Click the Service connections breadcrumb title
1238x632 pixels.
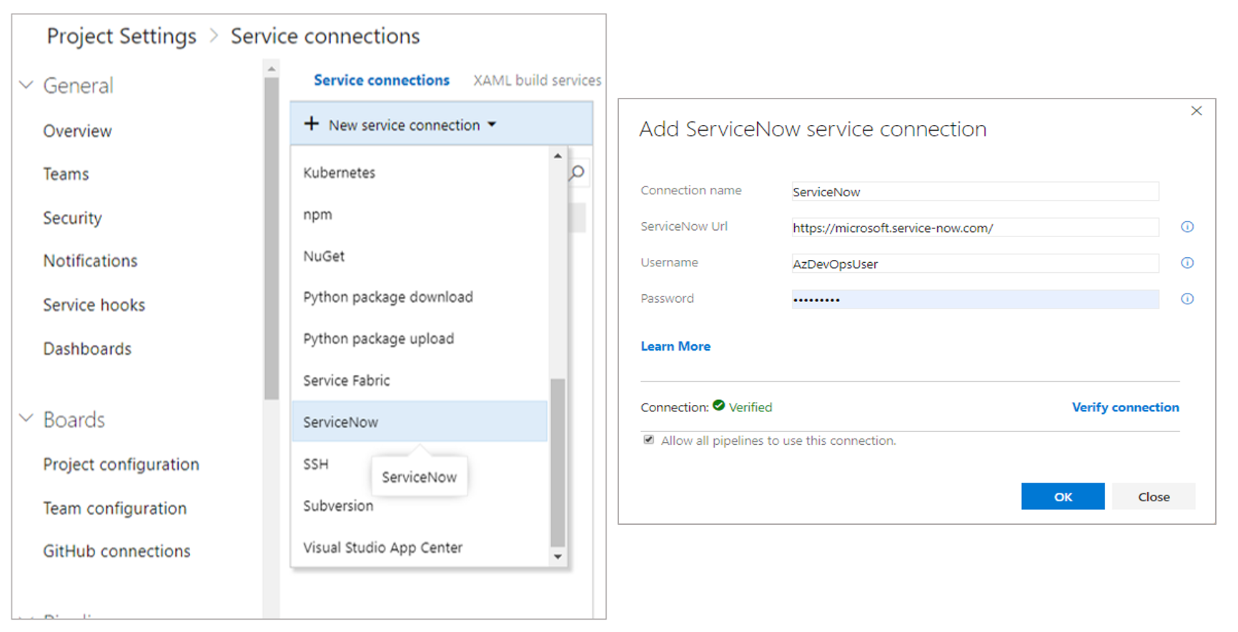point(325,36)
